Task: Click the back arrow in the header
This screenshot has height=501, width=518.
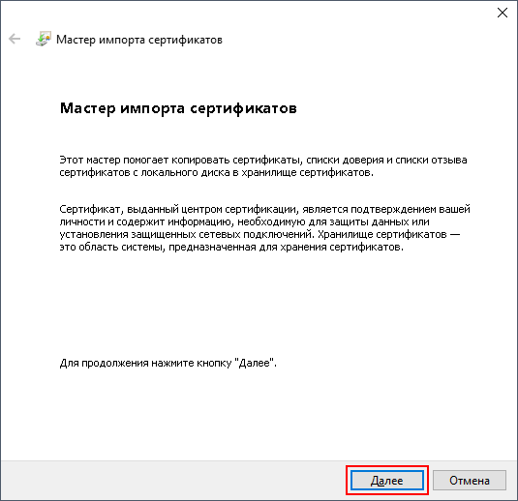Action: point(15,39)
